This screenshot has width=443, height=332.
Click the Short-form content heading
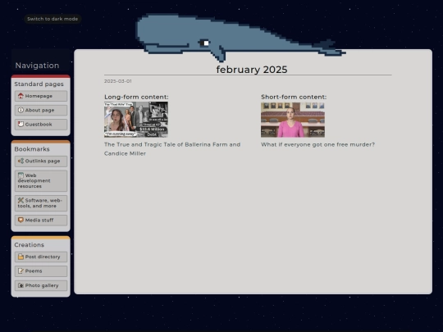pyautogui.click(x=294, y=97)
